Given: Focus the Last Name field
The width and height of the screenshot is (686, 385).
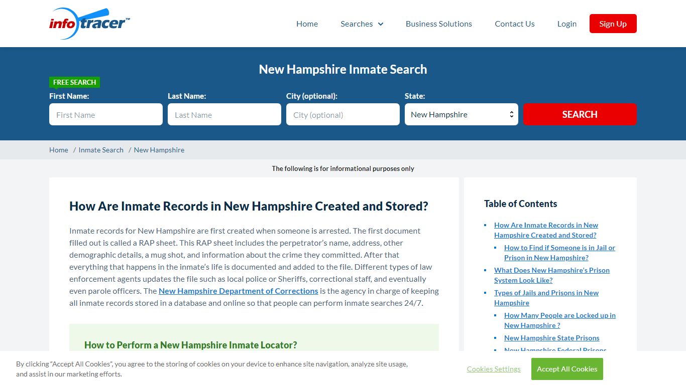Looking at the screenshot, I should 224,114.
